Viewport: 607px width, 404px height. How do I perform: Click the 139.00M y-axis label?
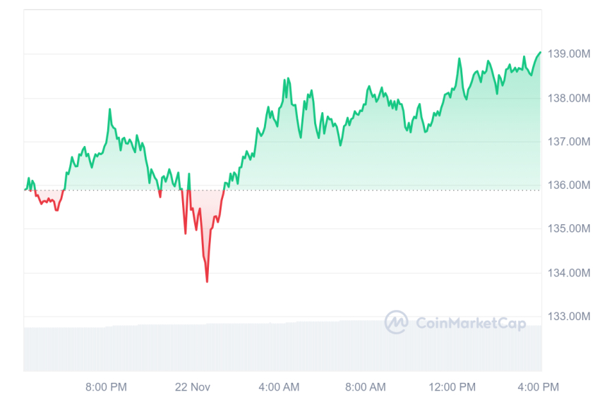point(570,54)
